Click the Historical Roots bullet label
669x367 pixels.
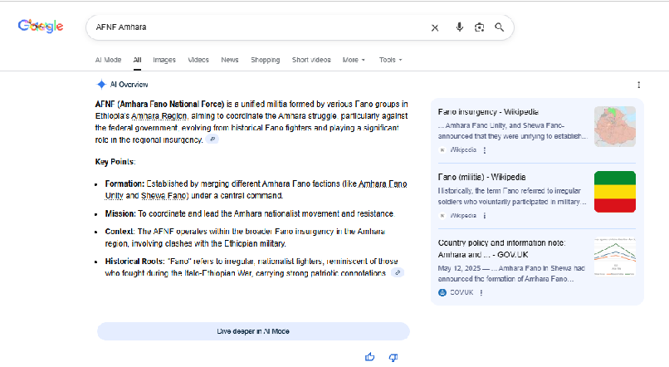[x=134, y=262]
